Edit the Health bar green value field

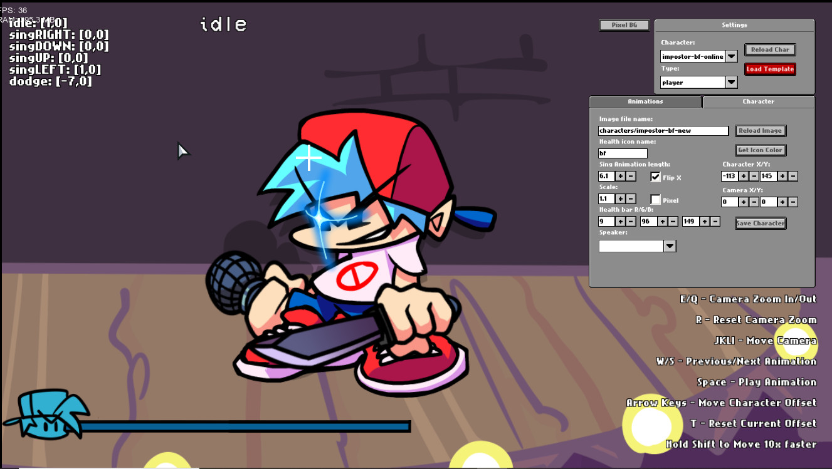click(649, 222)
